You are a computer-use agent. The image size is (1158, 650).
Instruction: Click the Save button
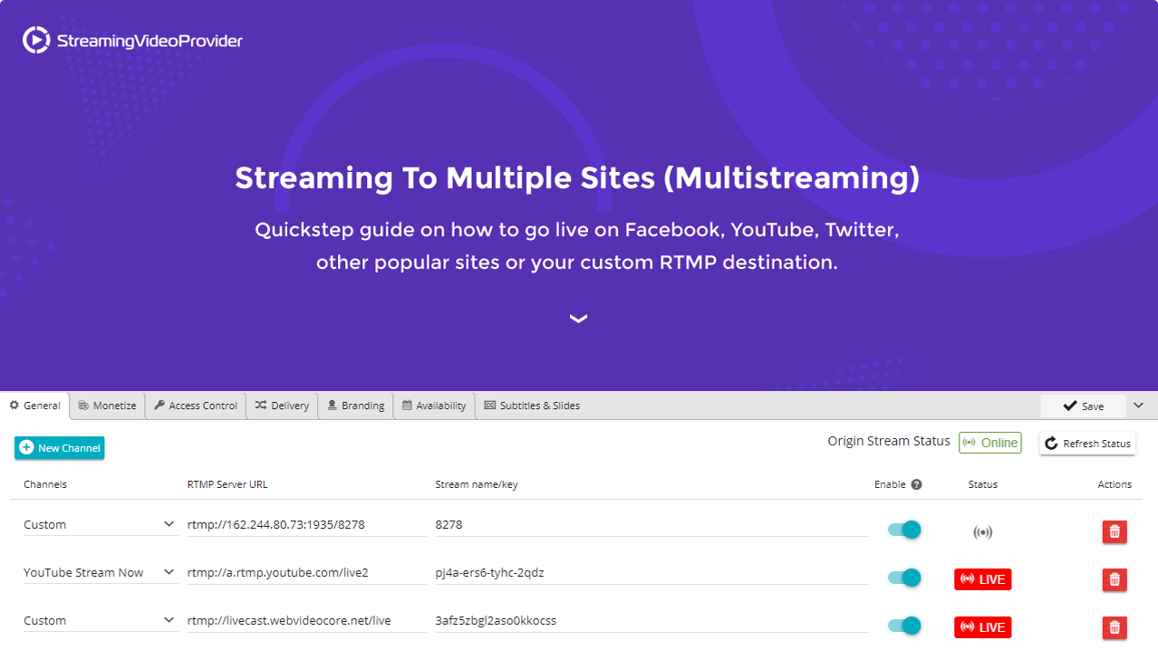pyautogui.click(x=1083, y=406)
